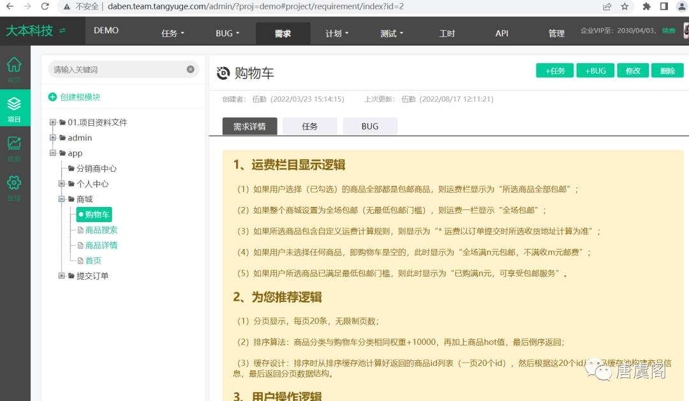
Task: Open the 任务 dropdown in top navigation
Action: click(x=172, y=33)
